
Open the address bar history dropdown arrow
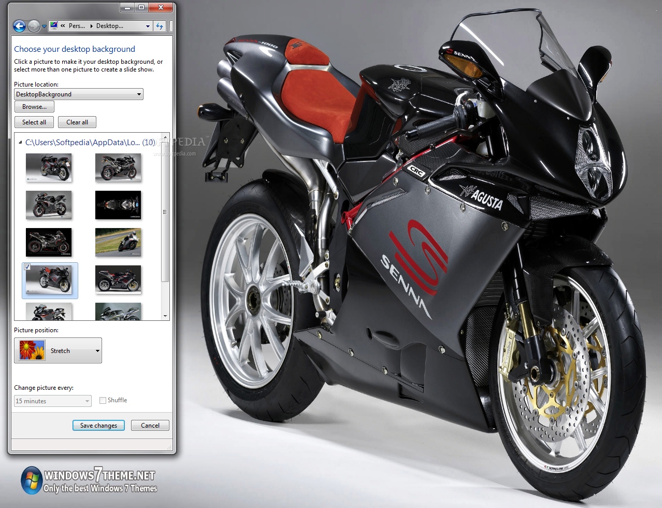point(148,26)
